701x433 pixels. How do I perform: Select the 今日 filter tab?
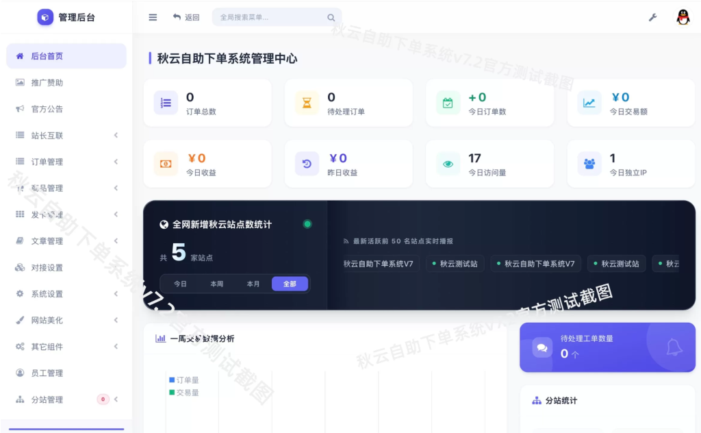(180, 284)
